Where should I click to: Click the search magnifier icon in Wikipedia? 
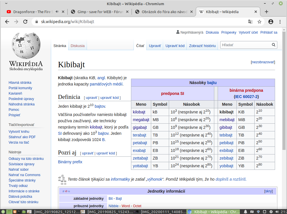273,45
